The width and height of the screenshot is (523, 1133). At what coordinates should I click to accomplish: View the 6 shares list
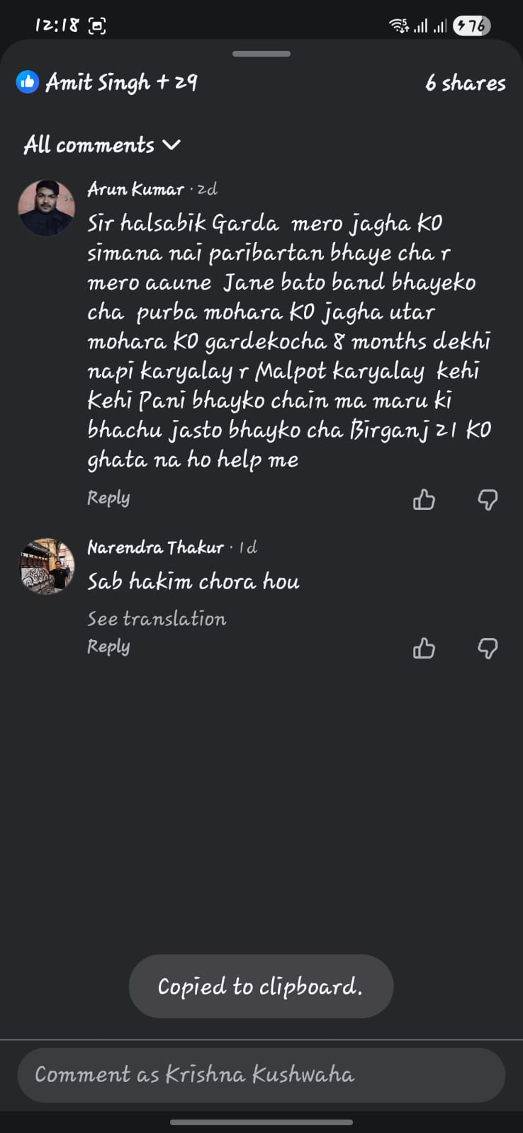click(465, 83)
